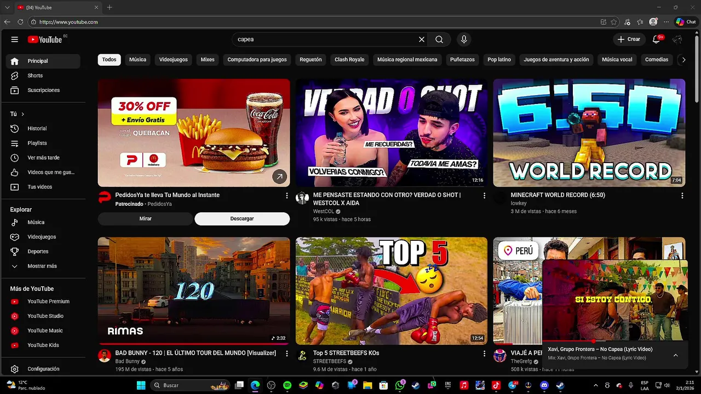Open the browser tab list dropdown
This screenshot has width=701, height=394.
click(7, 8)
